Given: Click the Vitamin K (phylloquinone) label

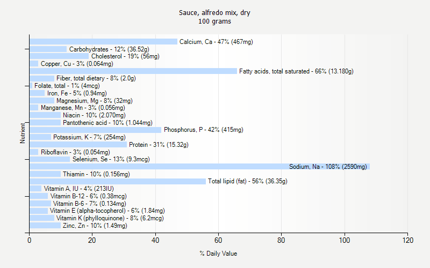Looking at the screenshot, I should click(x=110, y=218).
